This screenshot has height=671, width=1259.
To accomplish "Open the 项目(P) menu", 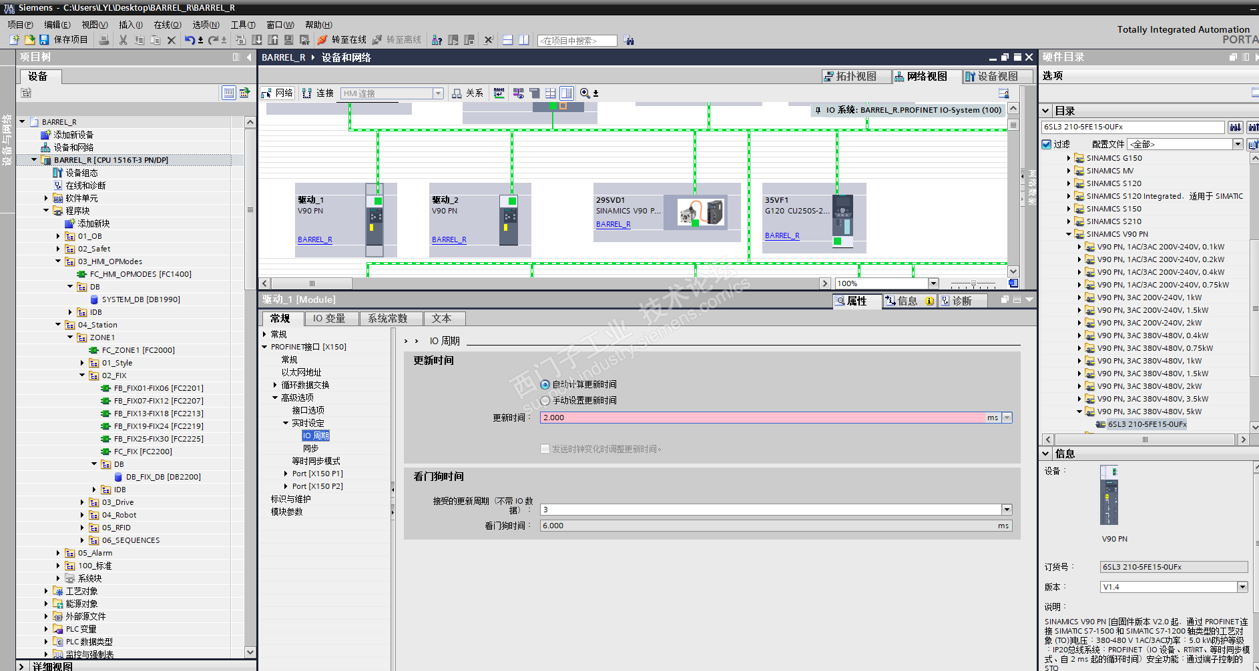I will (x=21, y=25).
